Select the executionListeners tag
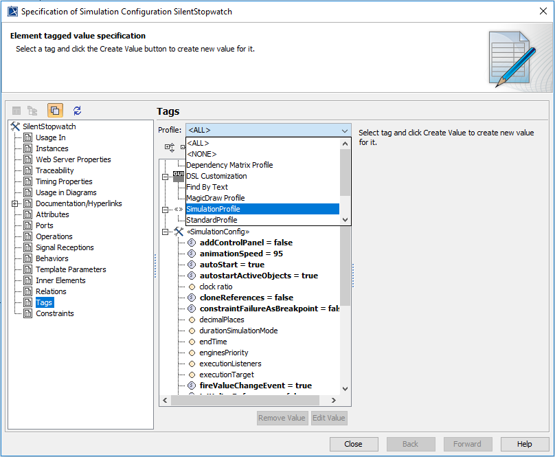Viewport: 555px width, 457px height. [x=230, y=364]
